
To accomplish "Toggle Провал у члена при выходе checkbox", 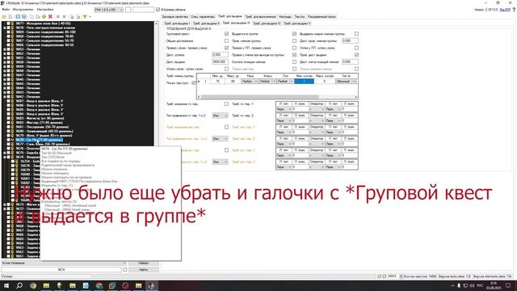I will click(294, 55).
